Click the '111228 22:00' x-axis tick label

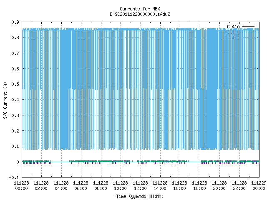click(239, 186)
